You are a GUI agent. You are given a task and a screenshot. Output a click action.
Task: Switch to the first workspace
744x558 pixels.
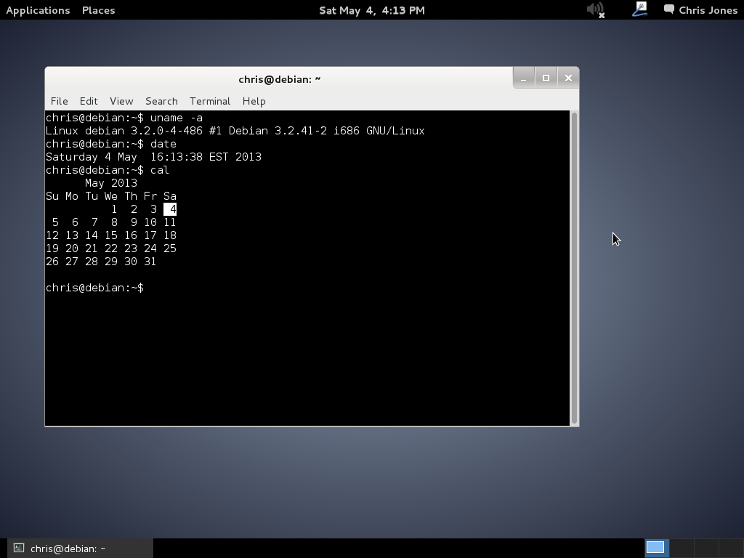[x=657, y=548]
